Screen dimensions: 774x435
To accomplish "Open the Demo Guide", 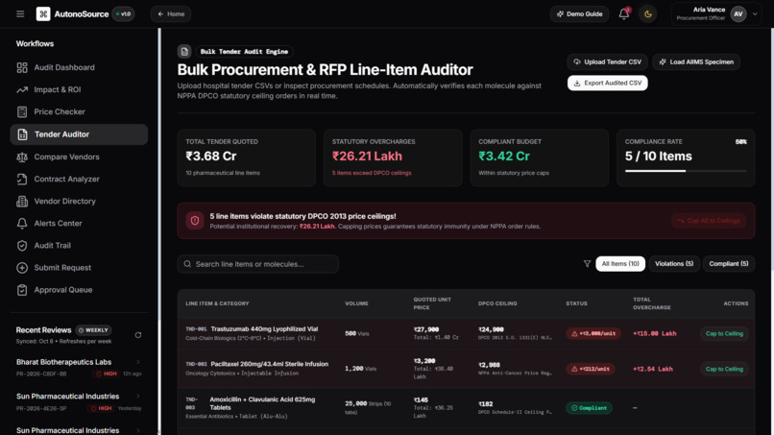I will 579,13.
